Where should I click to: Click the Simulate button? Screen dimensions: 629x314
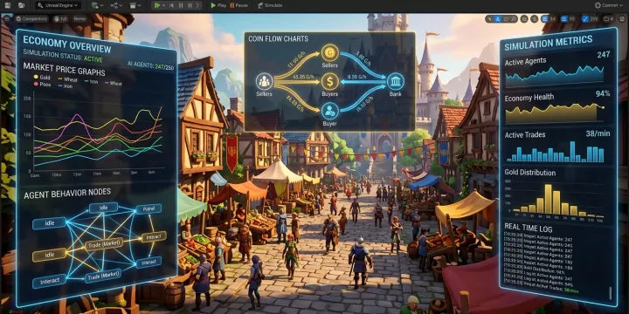click(x=270, y=5)
